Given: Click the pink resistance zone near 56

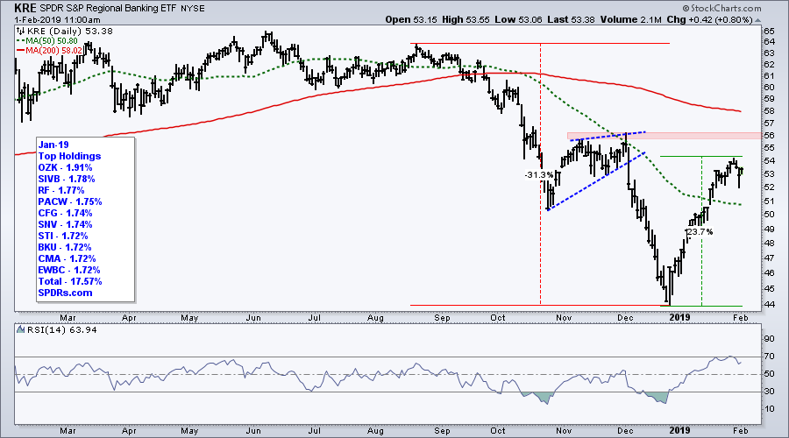Looking at the screenshot, I should [x=665, y=136].
